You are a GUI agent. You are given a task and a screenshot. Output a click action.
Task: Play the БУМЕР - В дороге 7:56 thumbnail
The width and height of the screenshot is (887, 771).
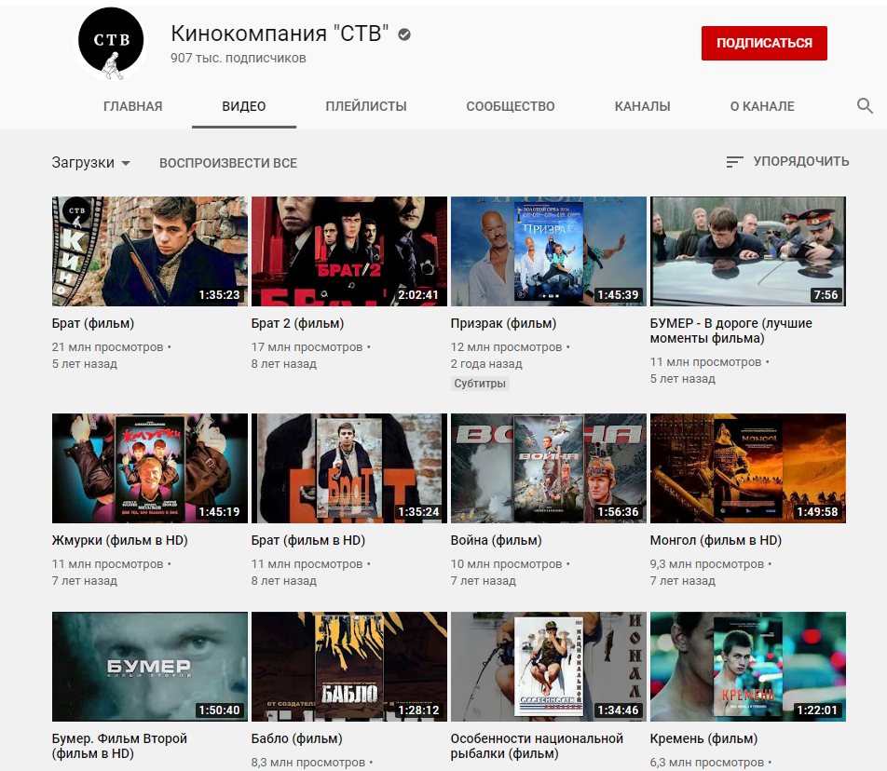(748, 251)
